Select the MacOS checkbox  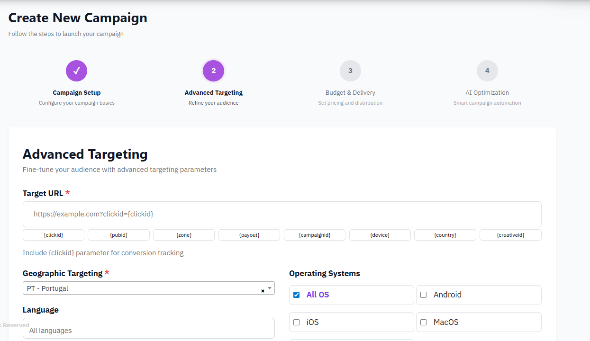424,322
